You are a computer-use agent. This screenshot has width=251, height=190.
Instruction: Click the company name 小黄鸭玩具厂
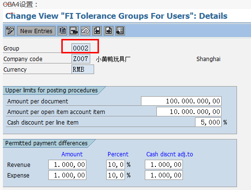pyautogui.click(x=113, y=59)
